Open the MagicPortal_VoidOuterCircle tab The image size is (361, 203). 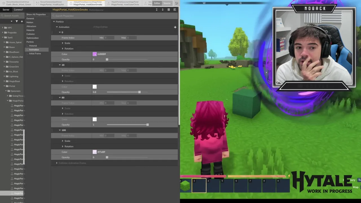[x=123, y=3]
